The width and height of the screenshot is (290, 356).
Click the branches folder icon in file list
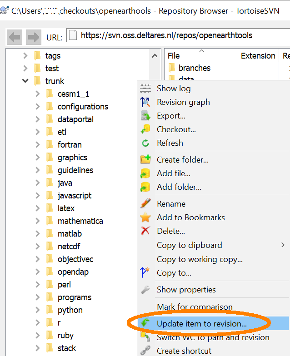(172, 68)
